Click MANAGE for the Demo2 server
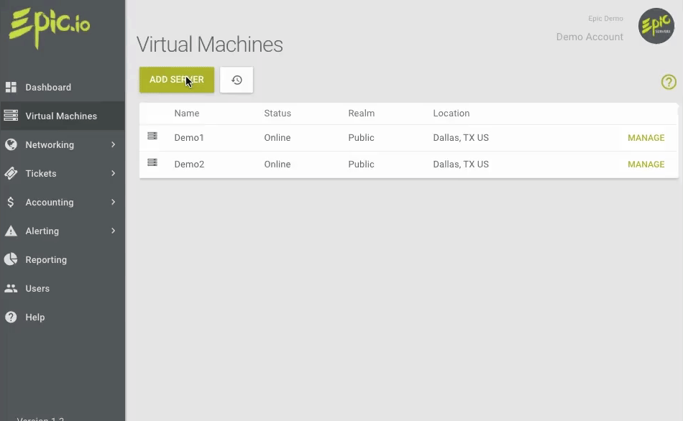The height and width of the screenshot is (421, 683). [646, 164]
